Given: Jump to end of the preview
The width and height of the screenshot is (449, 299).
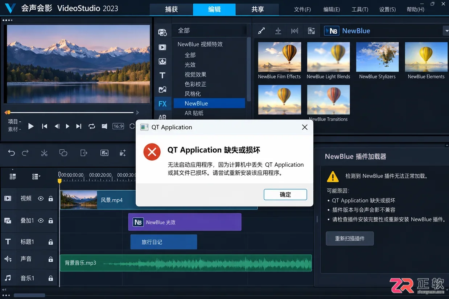Looking at the screenshot, I should pyautogui.click(x=79, y=126).
